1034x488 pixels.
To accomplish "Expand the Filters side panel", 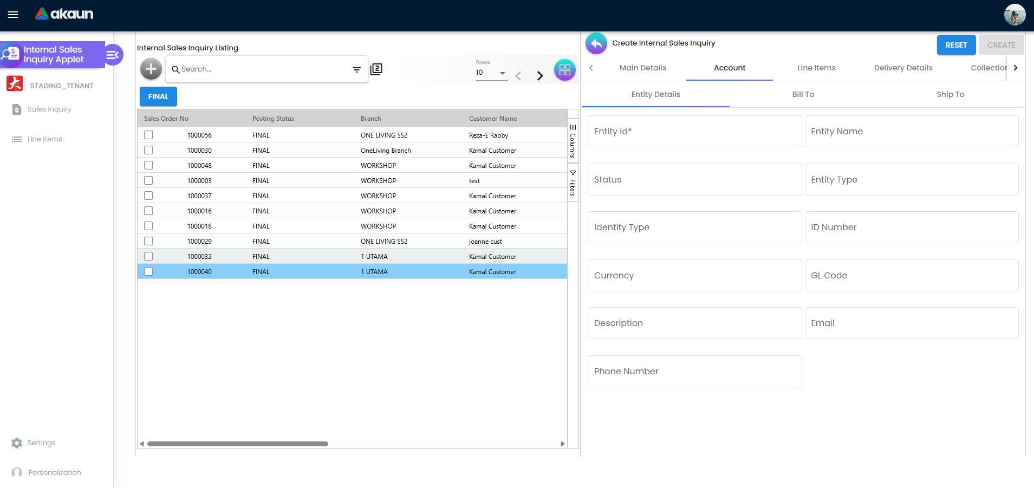I will coord(573,183).
